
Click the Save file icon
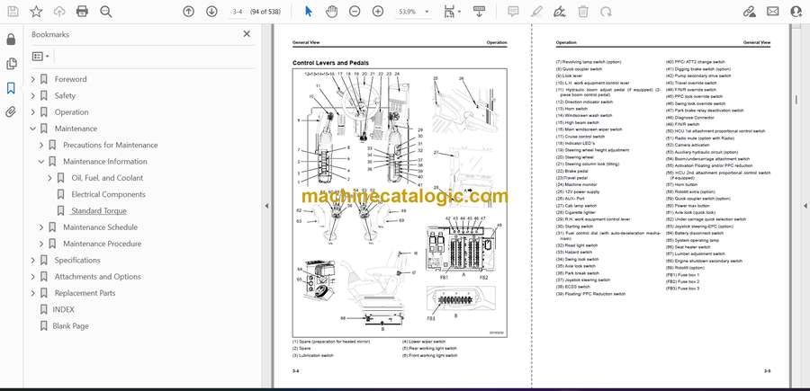[x=13, y=12]
